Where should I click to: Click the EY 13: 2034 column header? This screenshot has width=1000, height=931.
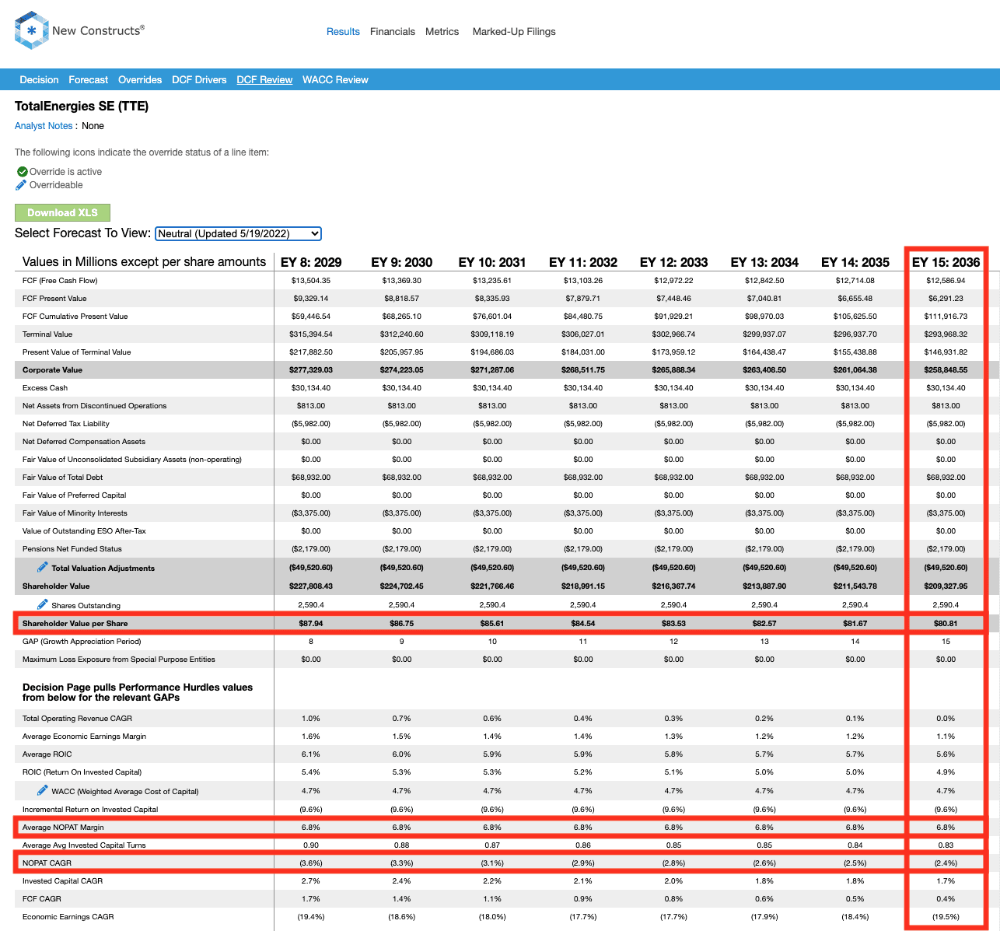[764, 262]
